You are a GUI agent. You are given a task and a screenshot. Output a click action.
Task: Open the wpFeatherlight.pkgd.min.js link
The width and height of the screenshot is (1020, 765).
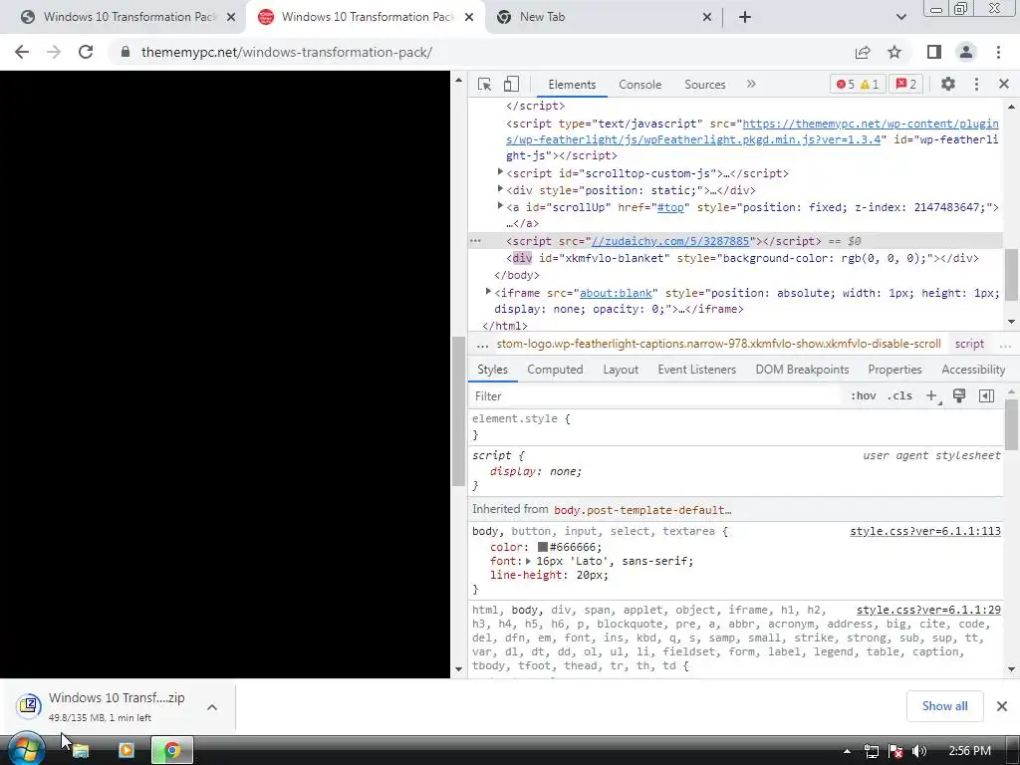tap(752, 131)
